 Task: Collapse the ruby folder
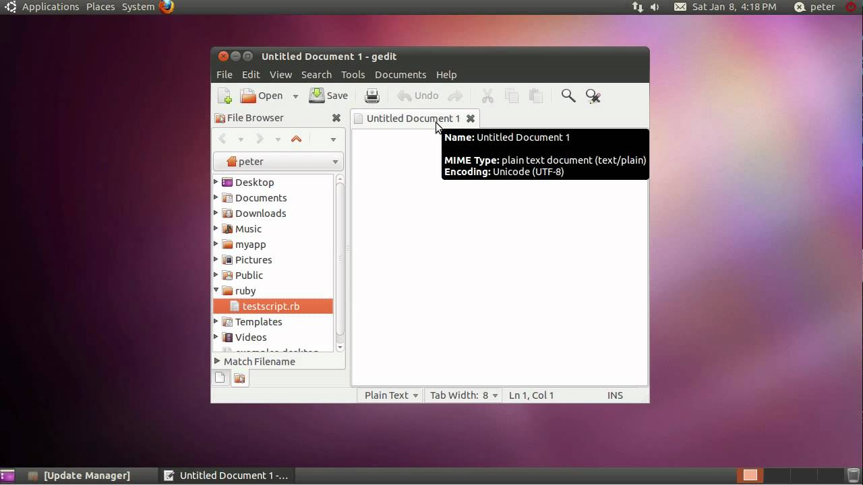tap(216, 290)
